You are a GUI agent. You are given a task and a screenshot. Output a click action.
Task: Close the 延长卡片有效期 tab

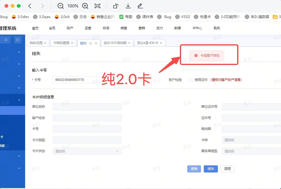pyautogui.click(x=129, y=43)
